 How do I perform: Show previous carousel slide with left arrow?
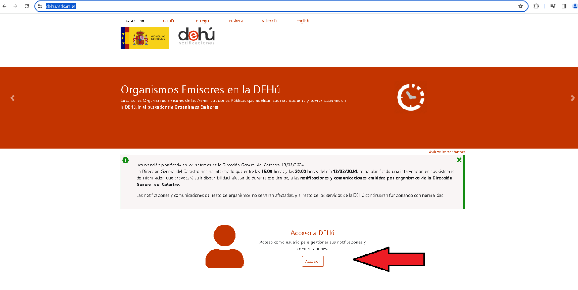pos(12,98)
